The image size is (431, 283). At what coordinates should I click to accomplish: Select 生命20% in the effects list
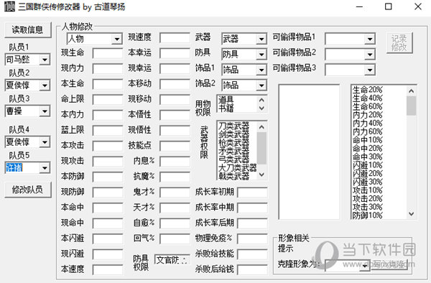(x=368, y=90)
